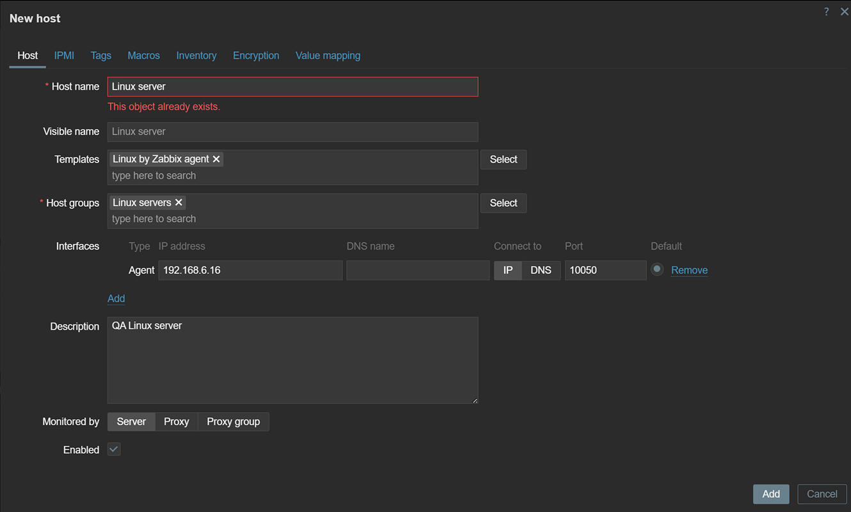Open the help question mark icon
851x512 pixels.
(827, 12)
